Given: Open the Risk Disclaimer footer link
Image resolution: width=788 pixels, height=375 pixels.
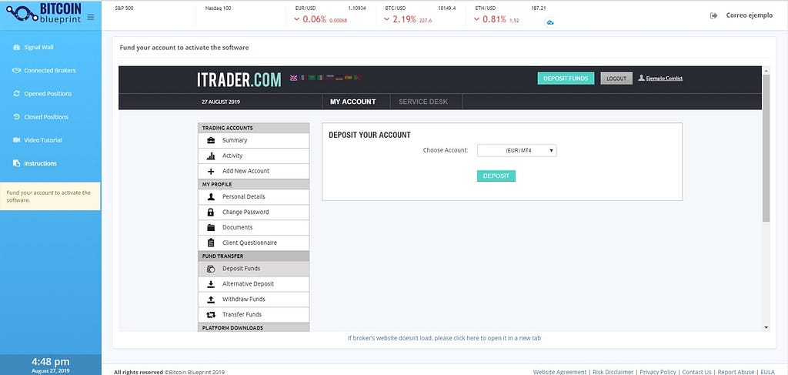Looking at the screenshot, I should [x=613, y=372].
